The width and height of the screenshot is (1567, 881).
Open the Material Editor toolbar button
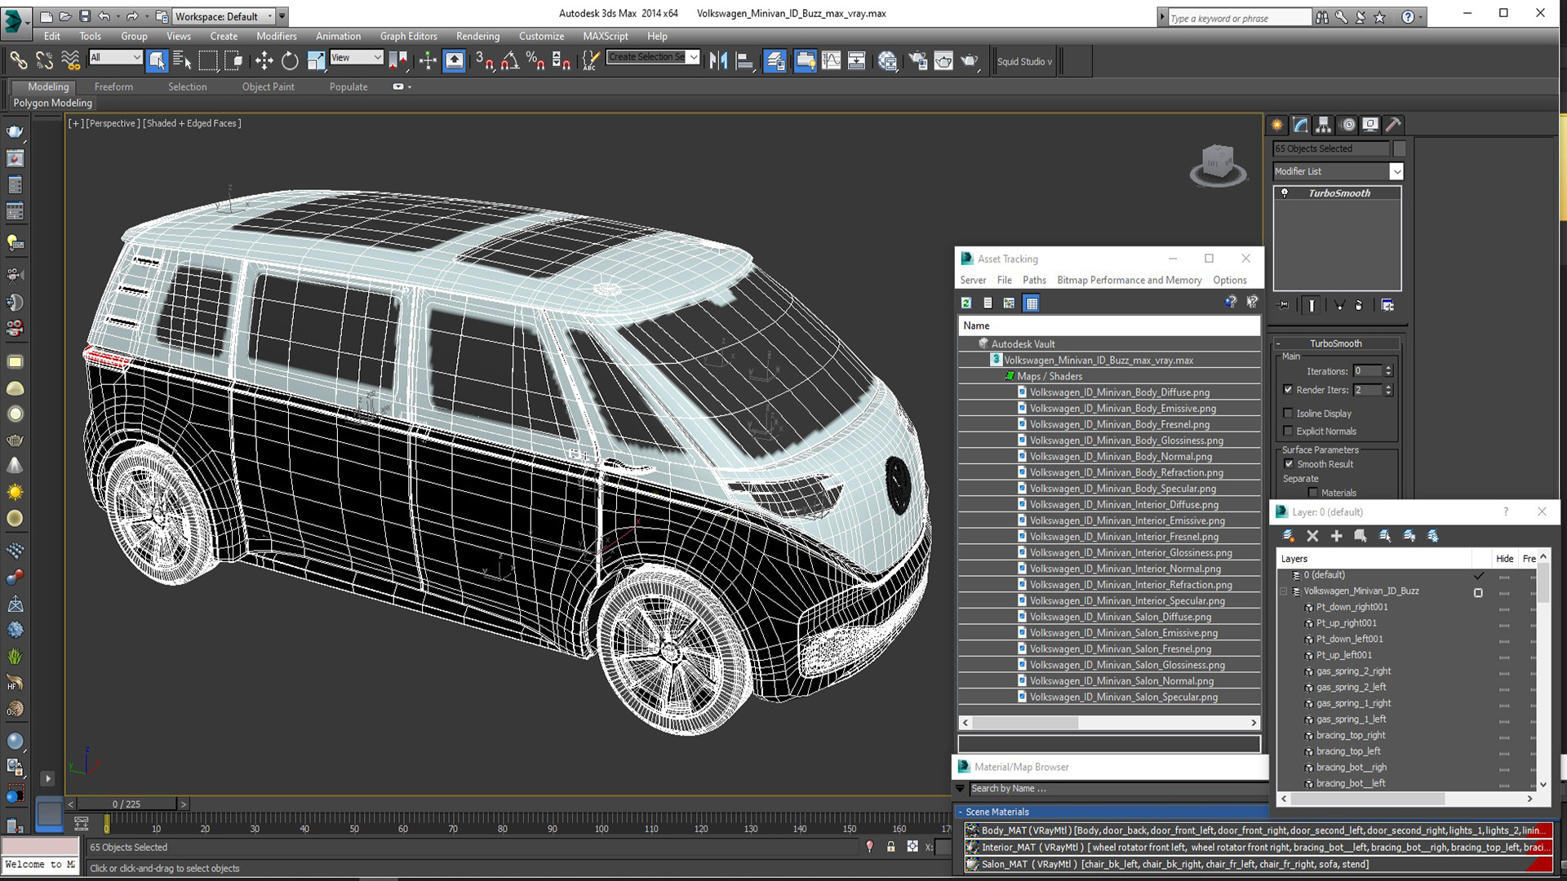[x=888, y=60]
